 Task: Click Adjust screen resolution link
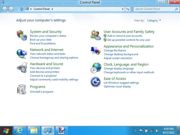(118, 58)
